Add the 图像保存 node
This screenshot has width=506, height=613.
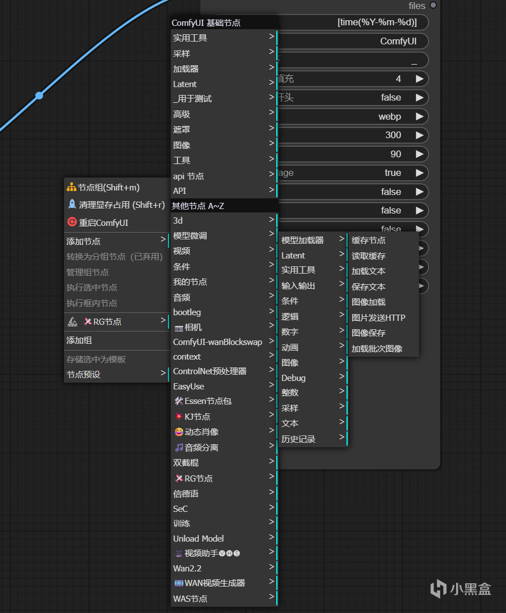(384, 333)
